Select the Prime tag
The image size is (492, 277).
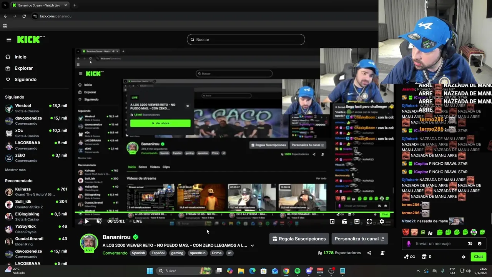point(217,253)
